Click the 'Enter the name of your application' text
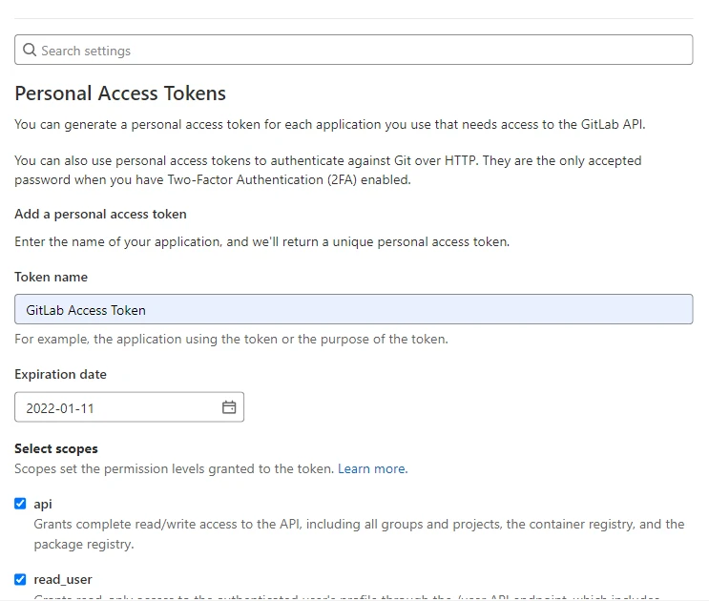The image size is (709, 601). pyautogui.click(x=261, y=241)
